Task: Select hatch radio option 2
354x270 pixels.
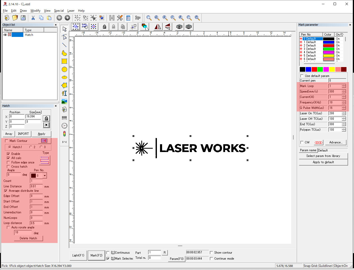Action: tap(31, 147)
